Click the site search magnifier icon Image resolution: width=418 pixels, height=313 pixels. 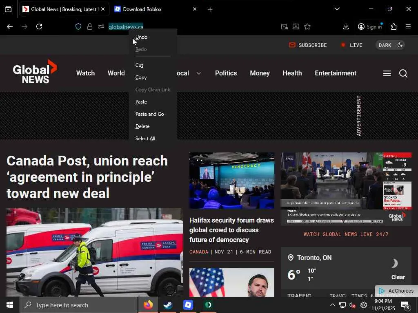(403, 73)
